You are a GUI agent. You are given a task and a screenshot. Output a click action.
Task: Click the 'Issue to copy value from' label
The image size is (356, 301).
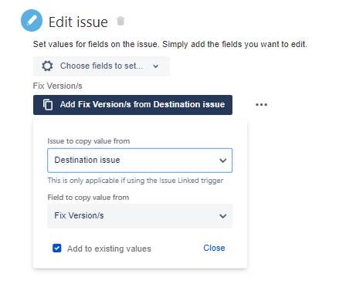click(89, 141)
